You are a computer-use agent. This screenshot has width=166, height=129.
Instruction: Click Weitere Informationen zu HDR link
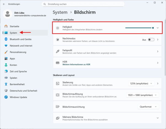point(76,64)
